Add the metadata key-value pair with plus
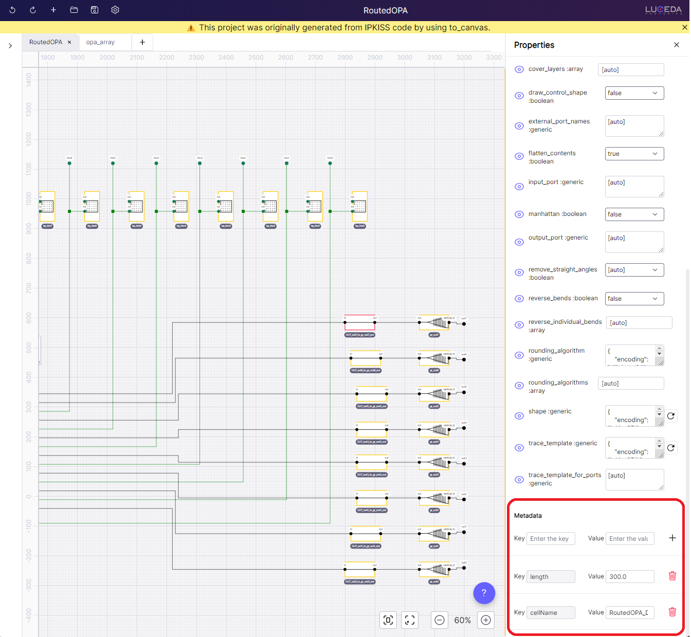 [672, 538]
